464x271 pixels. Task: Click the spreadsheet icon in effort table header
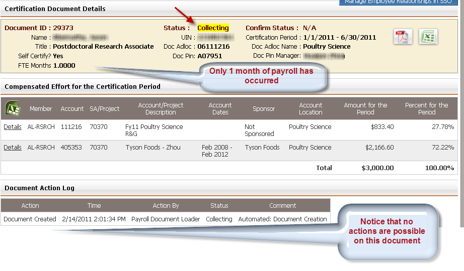point(13,108)
